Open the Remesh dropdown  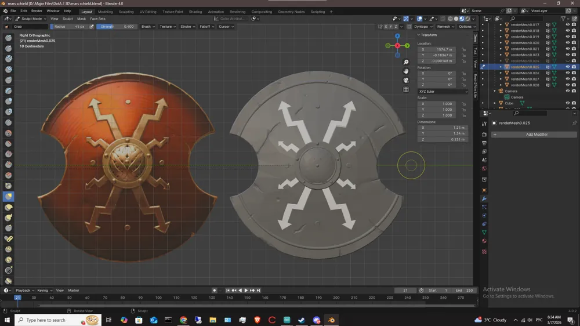coord(445,27)
